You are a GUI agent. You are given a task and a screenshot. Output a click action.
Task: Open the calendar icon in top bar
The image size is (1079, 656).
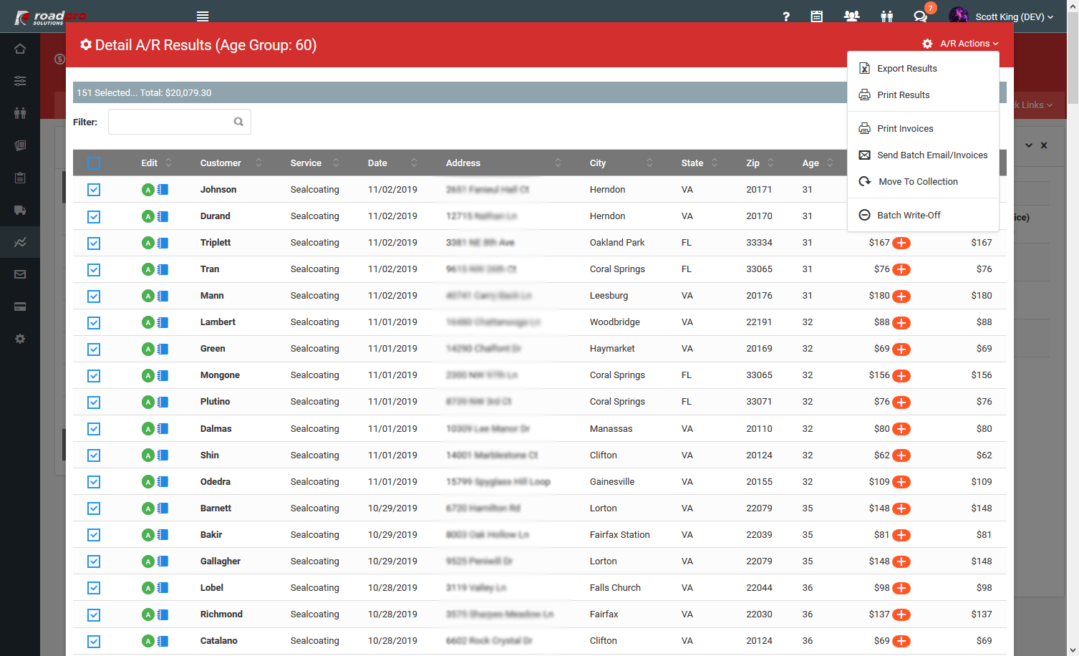[816, 16]
